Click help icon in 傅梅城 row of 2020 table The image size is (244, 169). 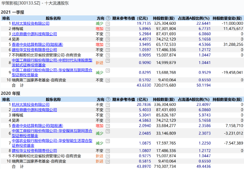click(107, 116)
